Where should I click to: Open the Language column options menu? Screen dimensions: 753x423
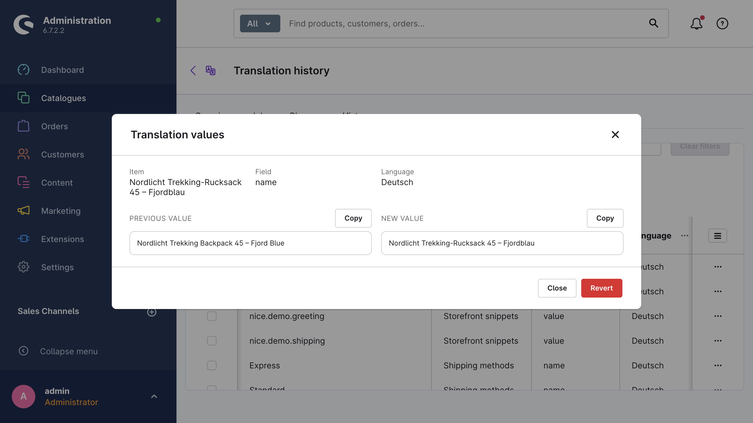[685, 236]
